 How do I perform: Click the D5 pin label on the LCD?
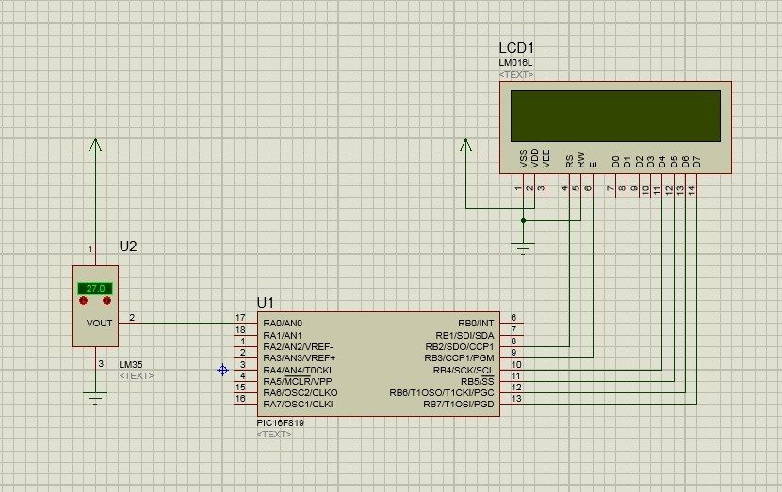coord(674,162)
